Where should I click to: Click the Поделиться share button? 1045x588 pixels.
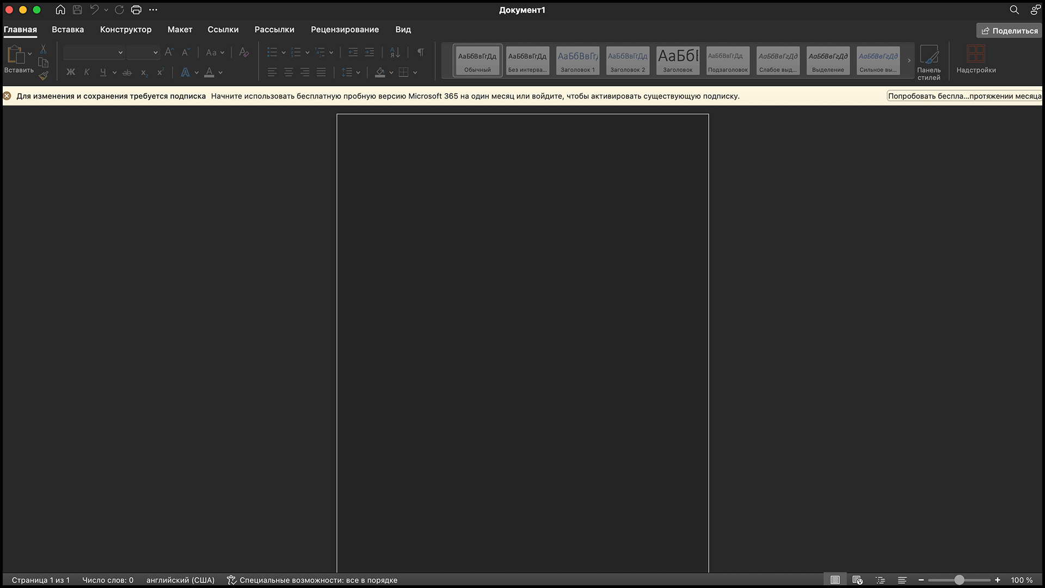tap(1009, 30)
